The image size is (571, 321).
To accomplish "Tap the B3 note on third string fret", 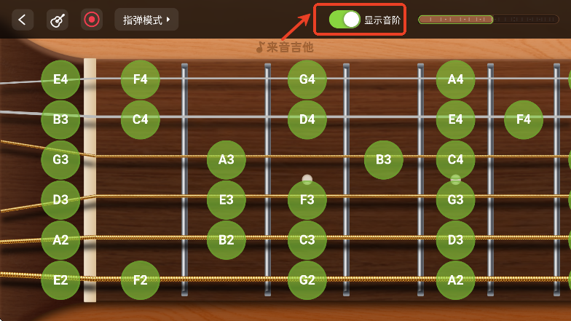I will pos(383,160).
